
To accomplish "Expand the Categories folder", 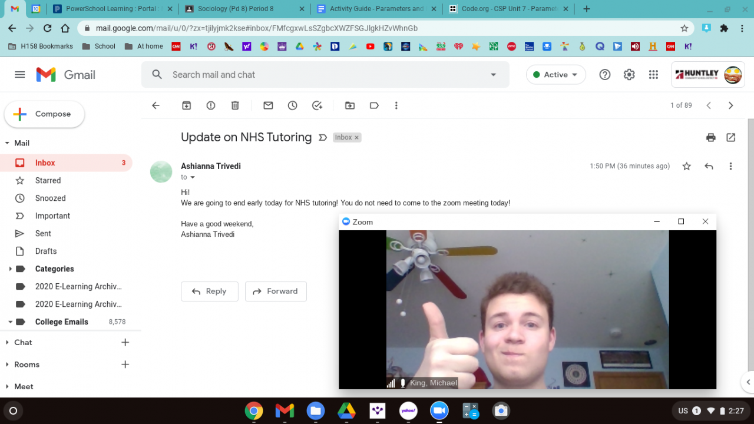I will (x=10, y=269).
